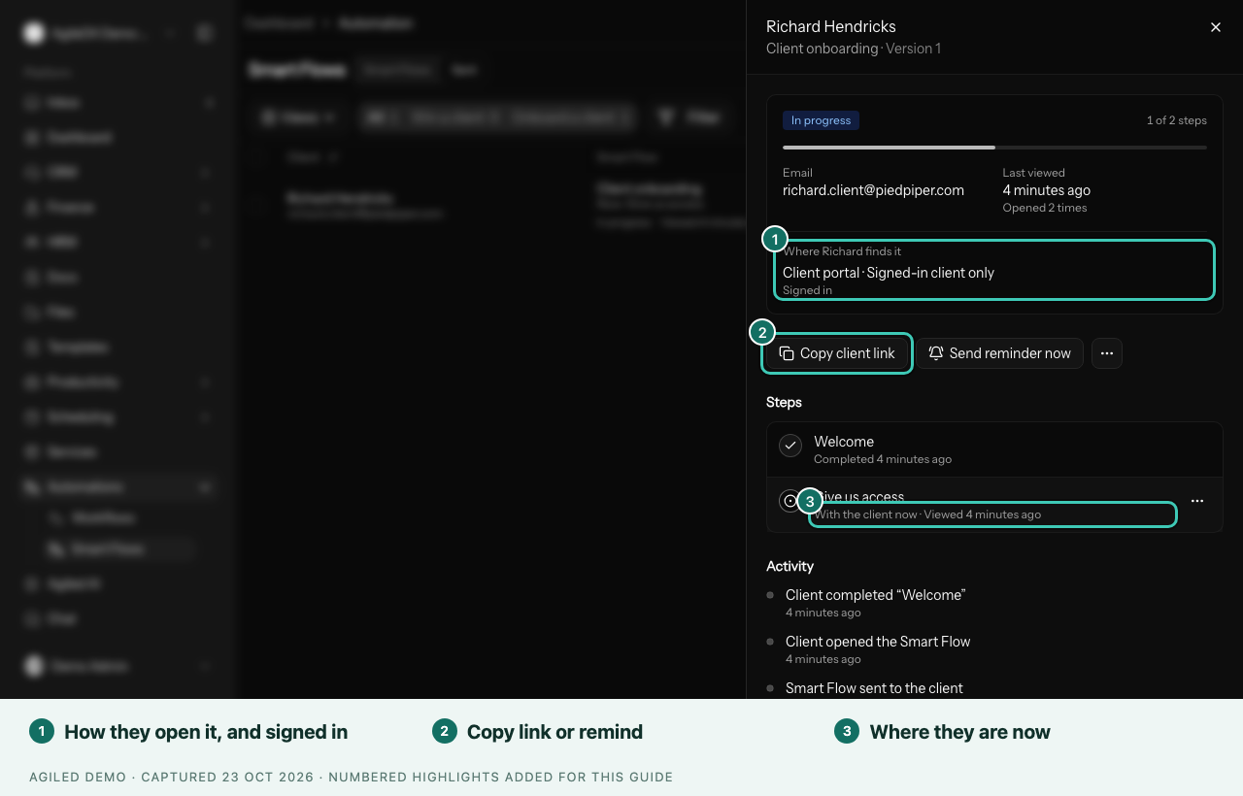Screen dimensions: 1243x796
Task: Click 'Client portal · Signed-in client only' text
Action: pyautogui.click(x=889, y=273)
